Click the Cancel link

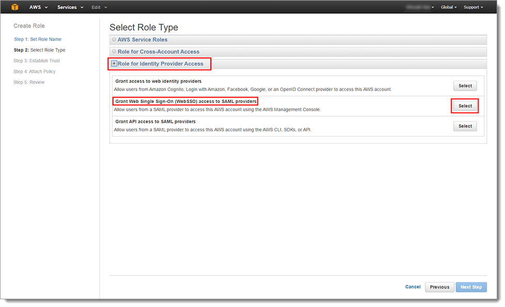coord(412,287)
